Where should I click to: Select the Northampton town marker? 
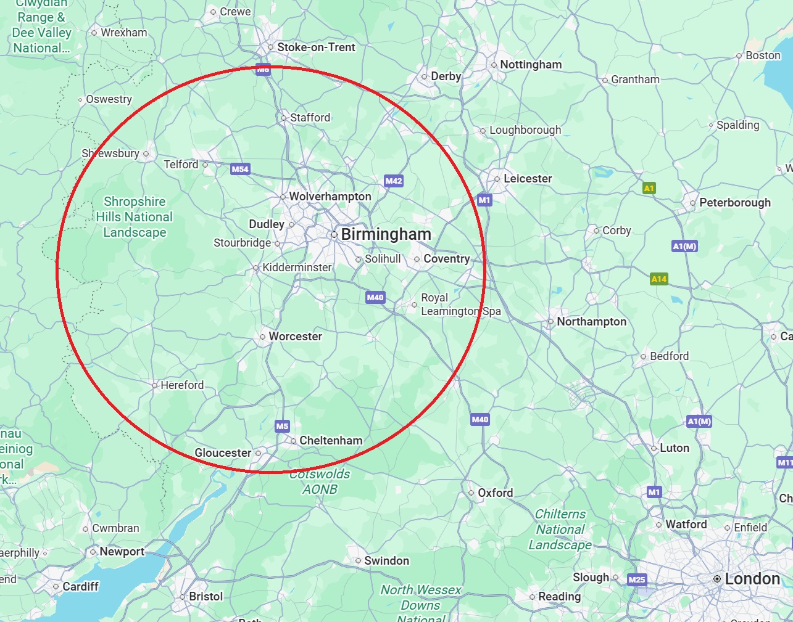point(550,322)
